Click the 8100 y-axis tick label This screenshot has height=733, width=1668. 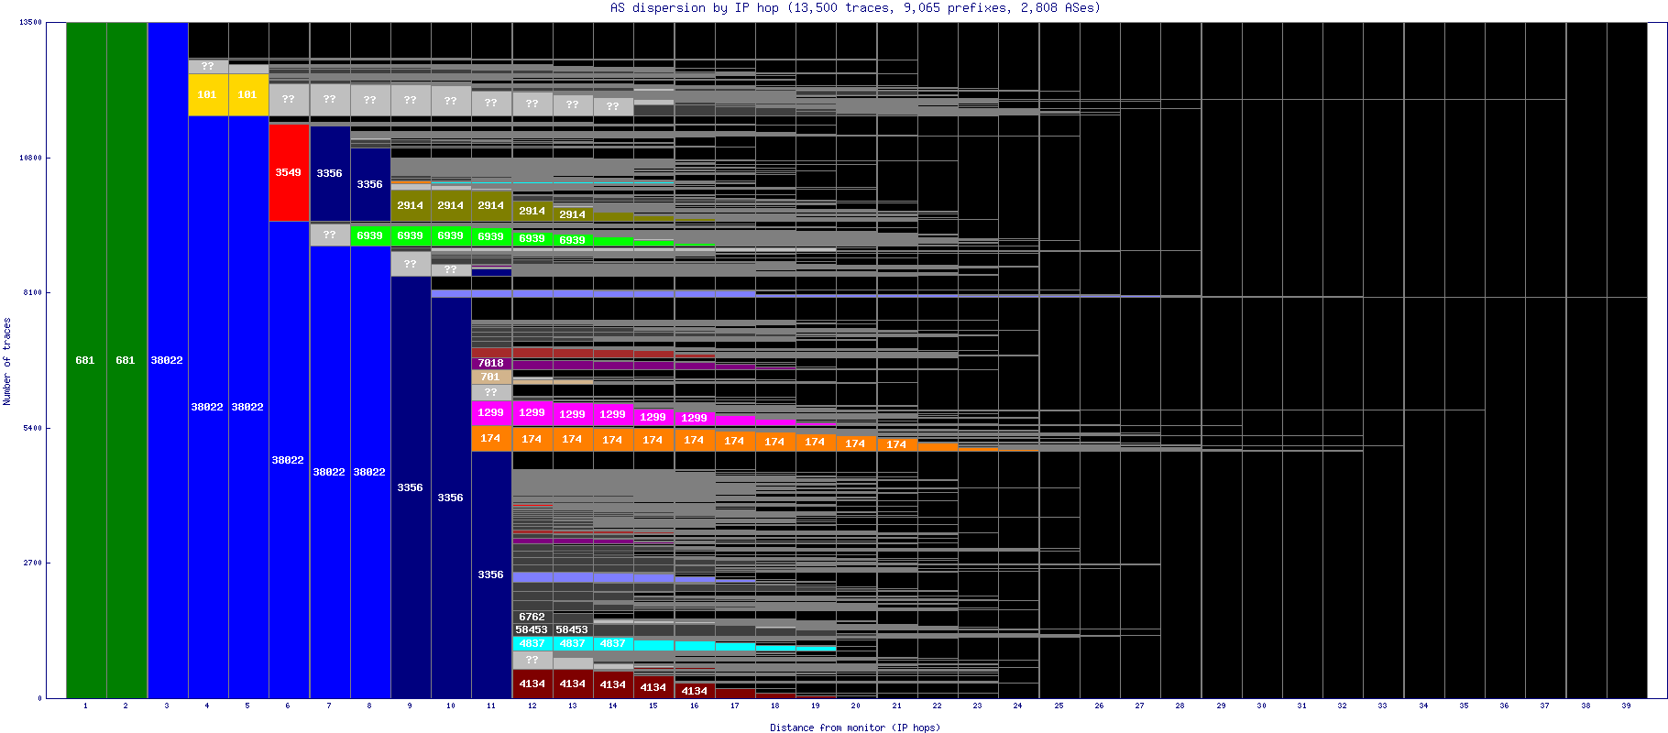(32, 292)
